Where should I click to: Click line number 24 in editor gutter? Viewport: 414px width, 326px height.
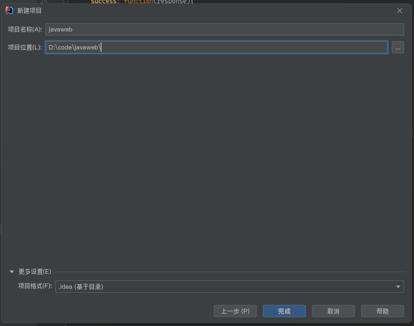coord(44,2)
